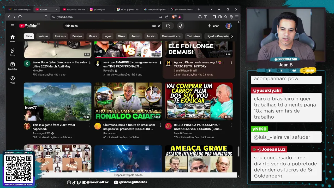Open the Canal History Brasil channel link
Image resolution: width=334 pixels, height=188 pixels.
[x=185, y=70]
